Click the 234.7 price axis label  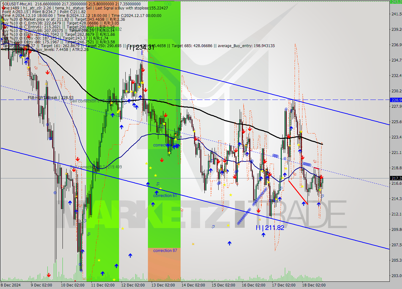pyautogui.click(x=396, y=60)
